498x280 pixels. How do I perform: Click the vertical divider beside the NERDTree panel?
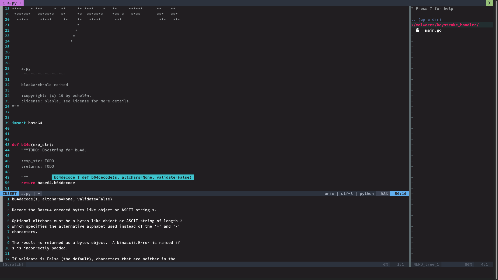coord(410,130)
